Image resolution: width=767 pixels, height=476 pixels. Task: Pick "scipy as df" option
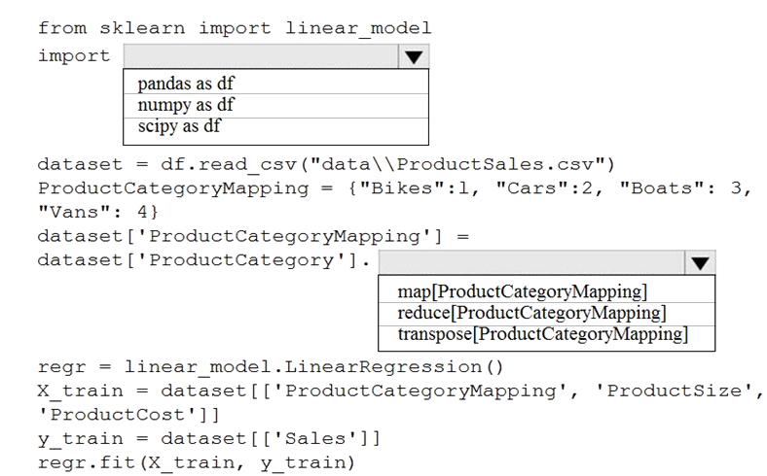[x=275, y=127]
